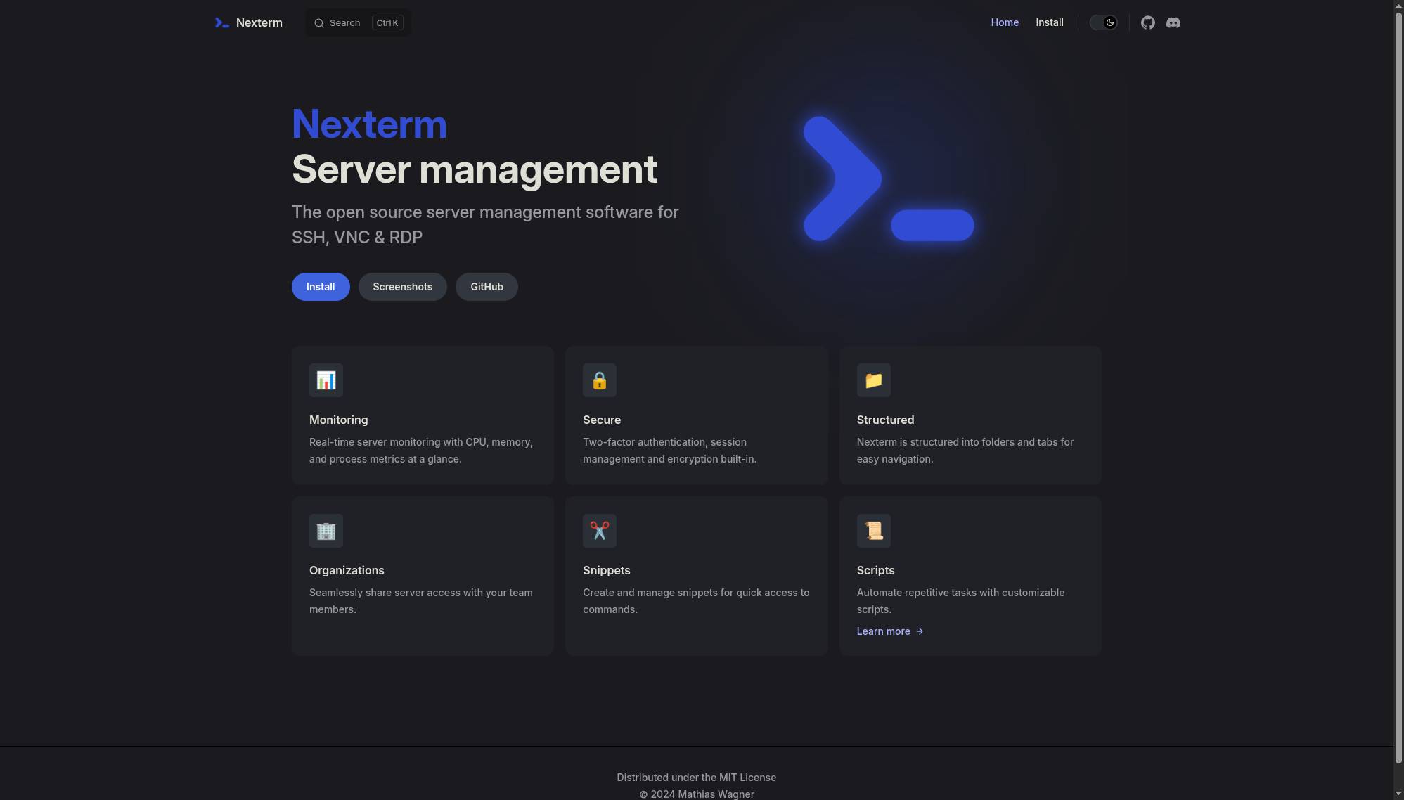1404x800 pixels.
Task: Click the Structured folder icon
Action: point(873,380)
